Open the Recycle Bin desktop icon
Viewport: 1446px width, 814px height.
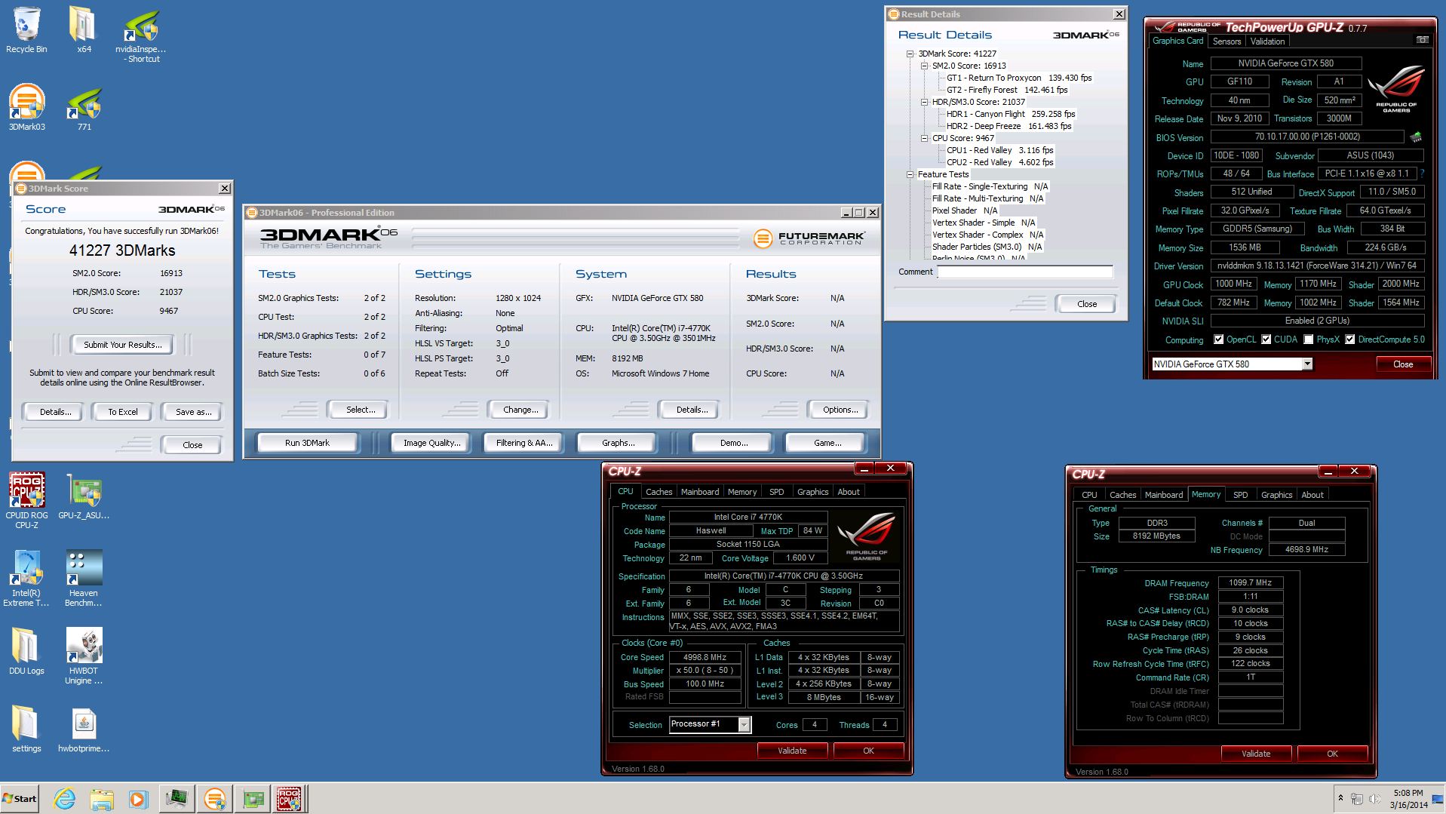(26, 30)
